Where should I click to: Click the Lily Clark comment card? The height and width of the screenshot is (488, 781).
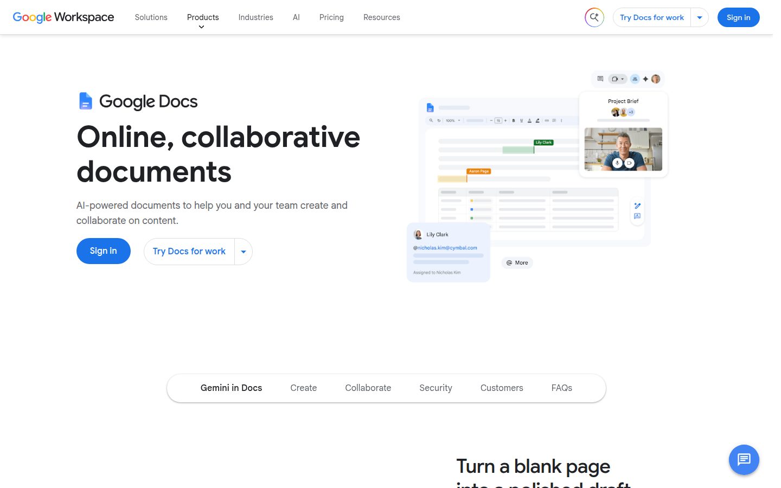tap(449, 252)
